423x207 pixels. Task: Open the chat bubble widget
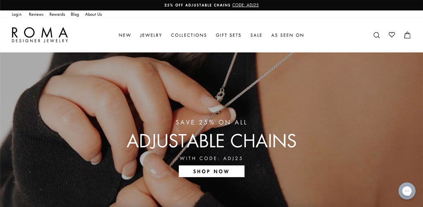coord(407,191)
